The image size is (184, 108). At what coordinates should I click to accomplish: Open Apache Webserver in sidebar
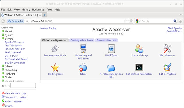pyautogui.click(x=15, y=42)
